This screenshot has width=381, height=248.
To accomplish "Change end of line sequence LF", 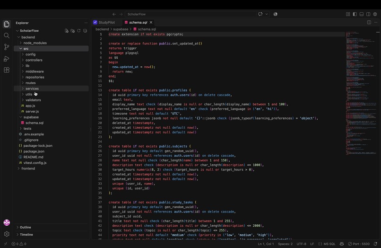I will (312, 244).
